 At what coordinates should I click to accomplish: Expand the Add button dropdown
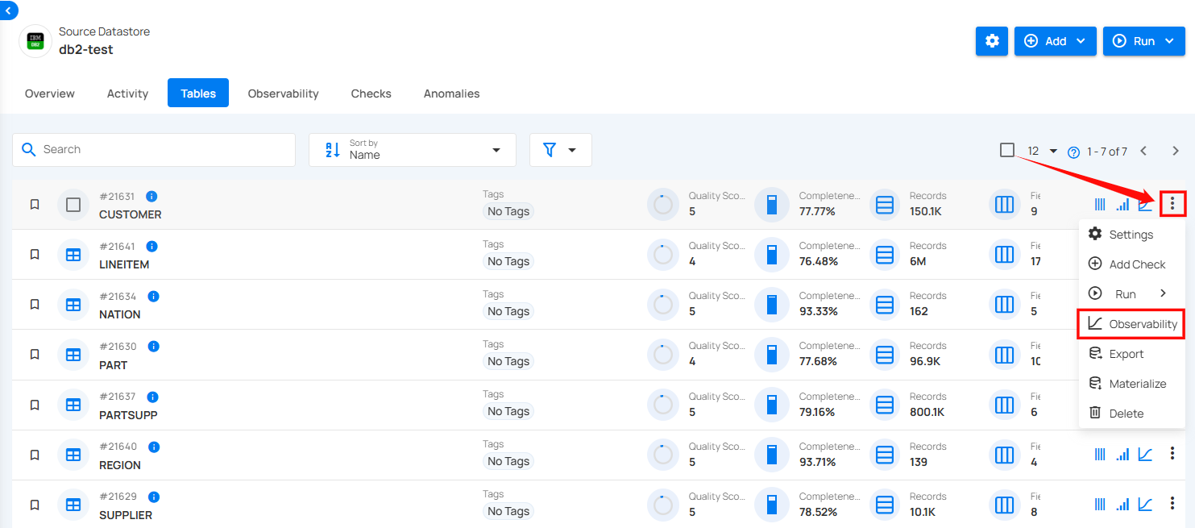(1055, 41)
